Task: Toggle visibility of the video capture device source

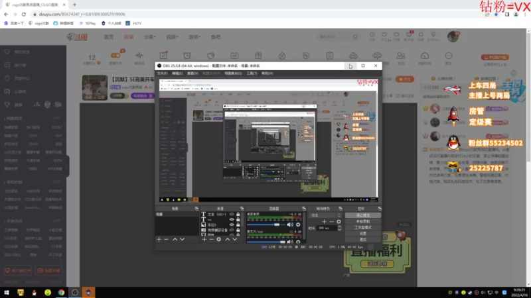Action: tap(232, 230)
